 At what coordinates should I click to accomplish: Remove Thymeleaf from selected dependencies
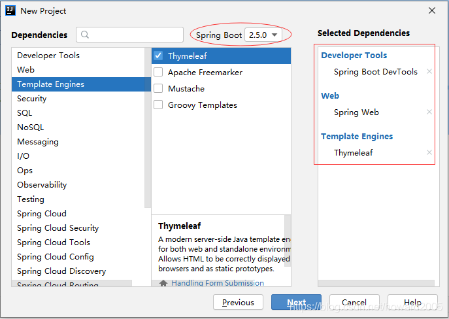(429, 152)
